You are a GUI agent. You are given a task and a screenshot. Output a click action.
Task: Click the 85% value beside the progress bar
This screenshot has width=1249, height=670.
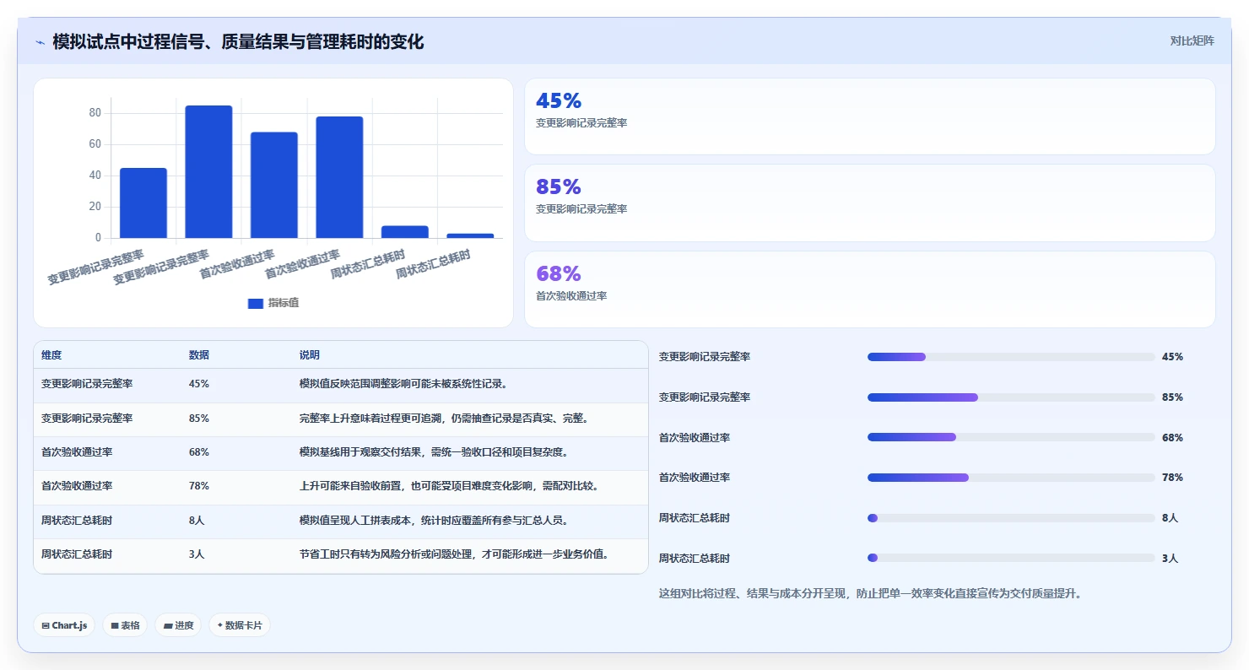1172,397
